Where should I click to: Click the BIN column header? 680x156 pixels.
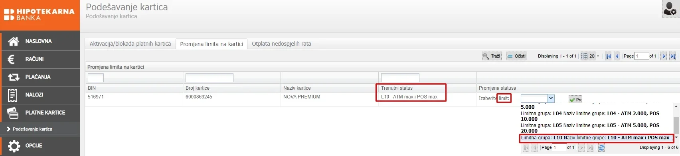(134, 88)
